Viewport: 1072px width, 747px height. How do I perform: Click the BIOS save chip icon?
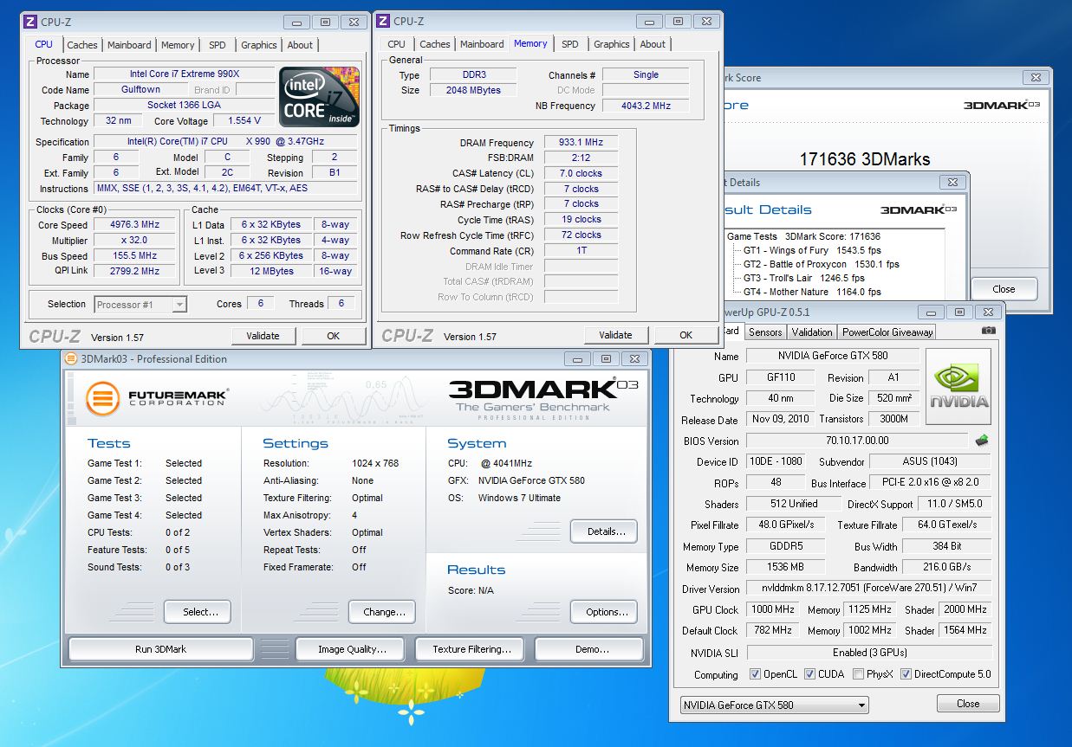click(x=982, y=441)
